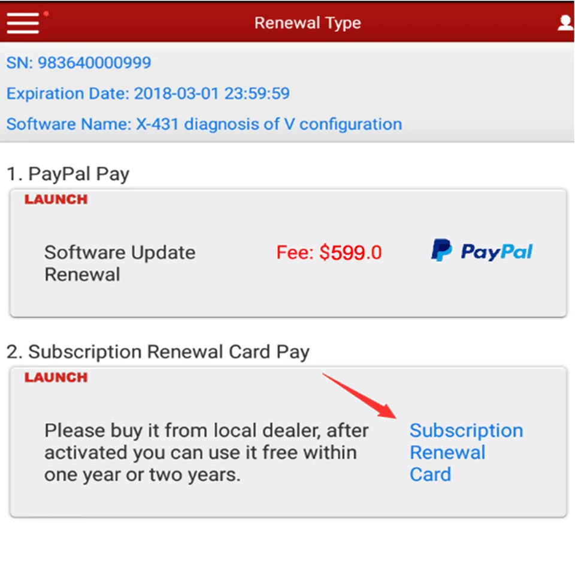Click the PayPal payment card panel
This screenshot has width=575, height=575.
[288, 253]
